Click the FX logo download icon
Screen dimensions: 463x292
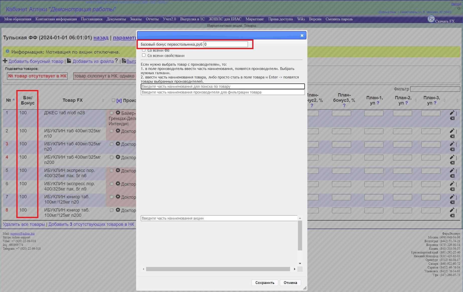pos(431,19)
